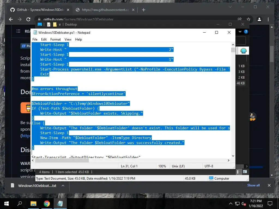The height and width of the screenshot is (209, 279).
Task: Click the Chrome page scrollbar up arrow
Action: 272,27
